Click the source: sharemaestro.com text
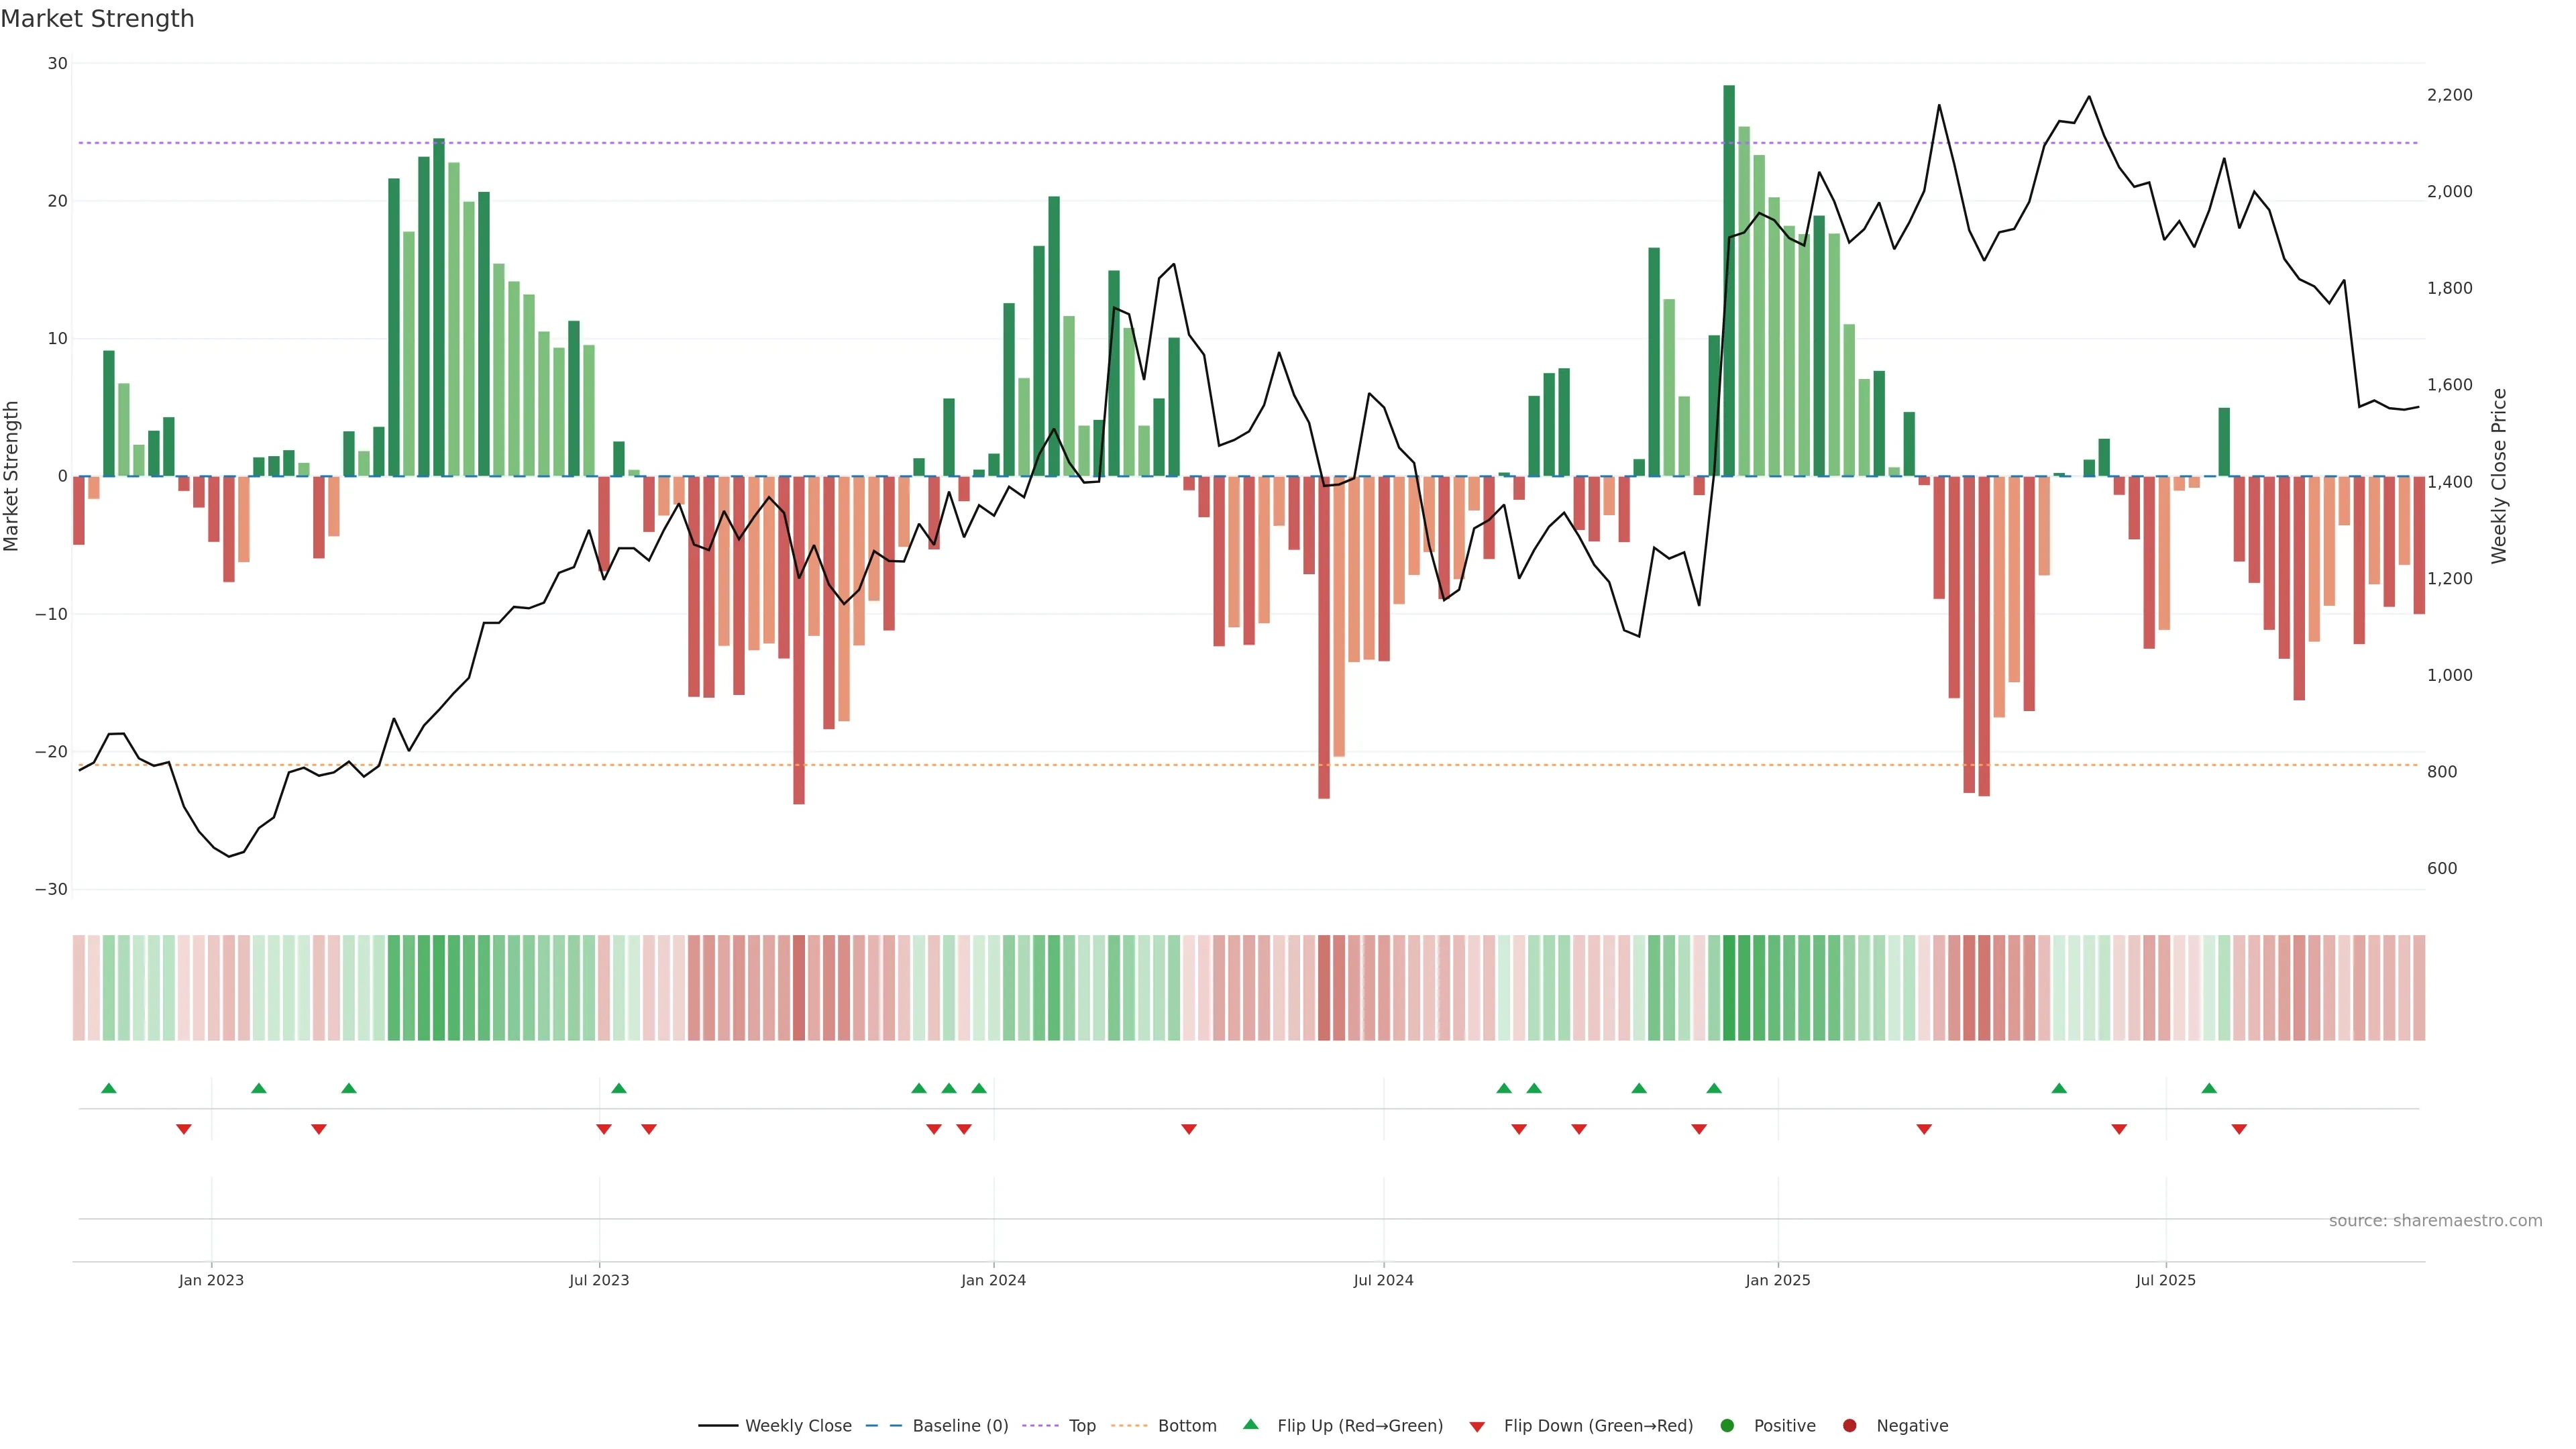Image resolution: width=2576 pixels, height=1449 pixels. tap(2435, 1221)
